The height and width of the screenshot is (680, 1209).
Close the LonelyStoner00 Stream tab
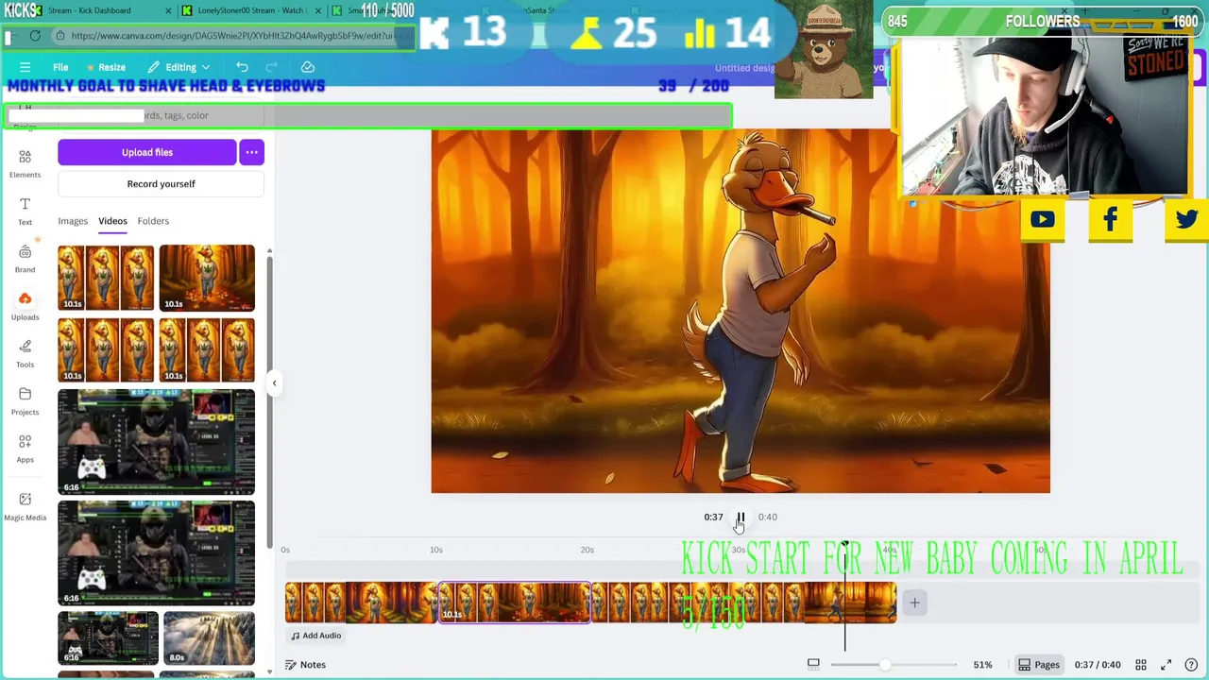317,10
